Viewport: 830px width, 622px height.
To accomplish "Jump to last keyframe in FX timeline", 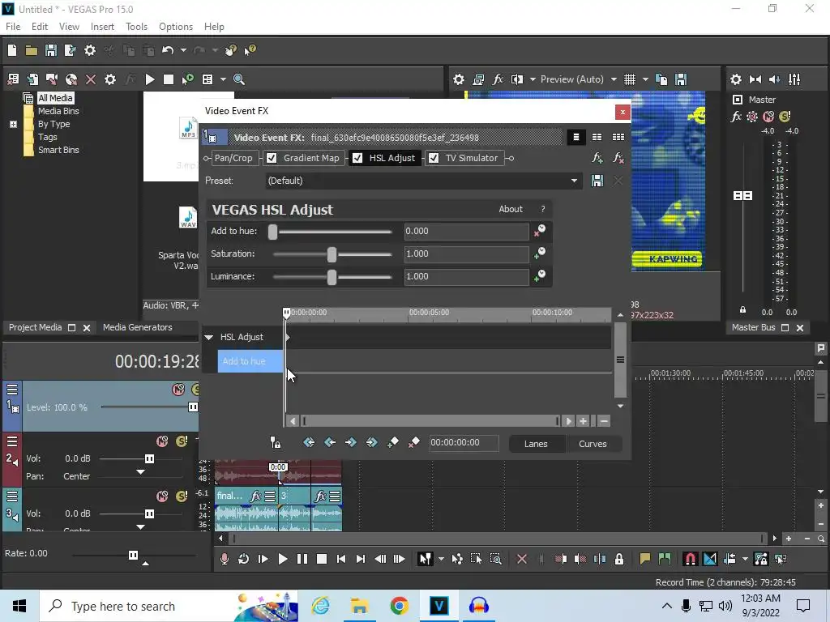I will (x=371, y=442).
